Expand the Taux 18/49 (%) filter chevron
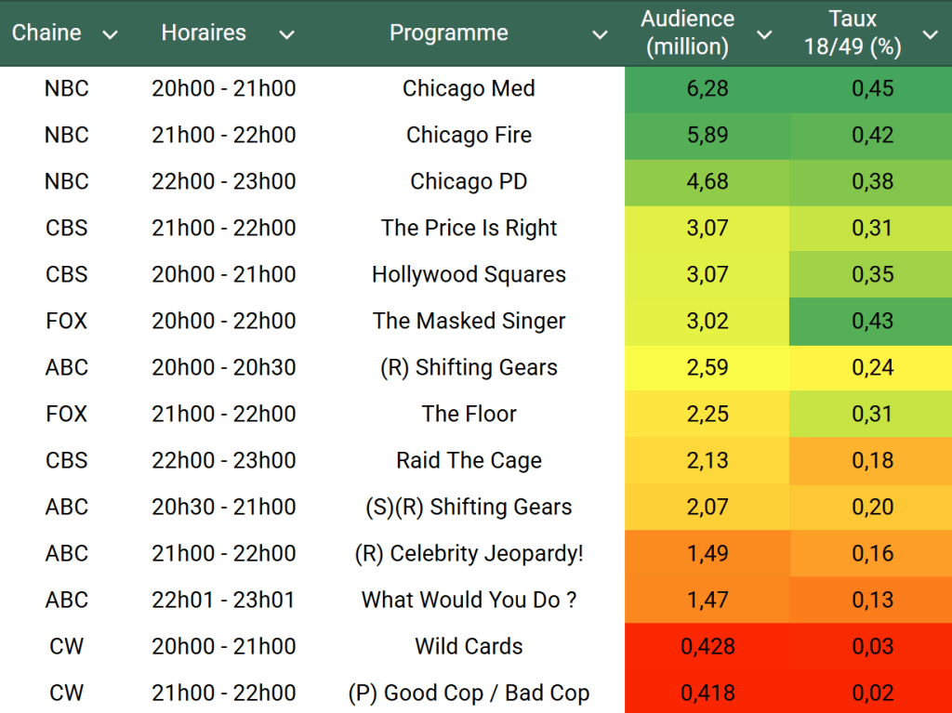This screenshot has height=713, width=952. click(x=930, y=35)
